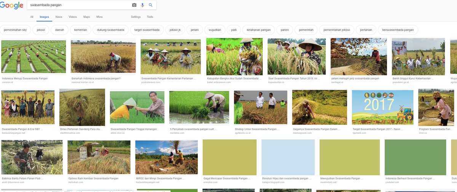457x192 pixels.
Task: Select the 'pemerintah' chip
Action: pos(306,30)
